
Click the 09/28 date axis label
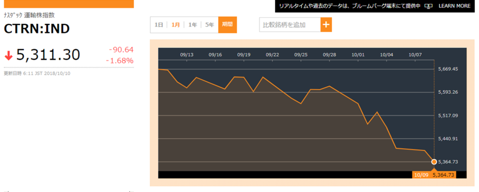pos(329,55)
